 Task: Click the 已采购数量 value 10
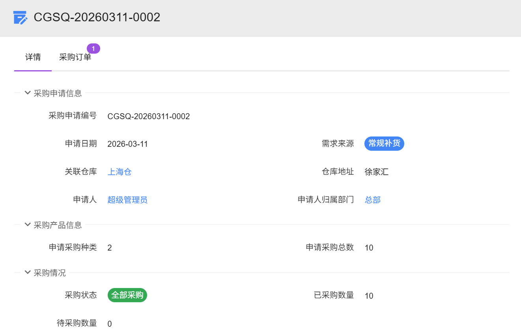coord(369,296)
